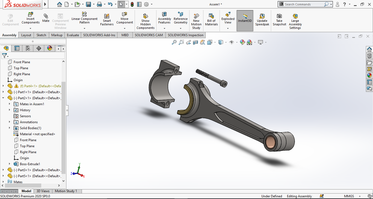This screenshot has height=199, width=373.
Task: Switch to the Evaluate tab
Action: [73, 35]
